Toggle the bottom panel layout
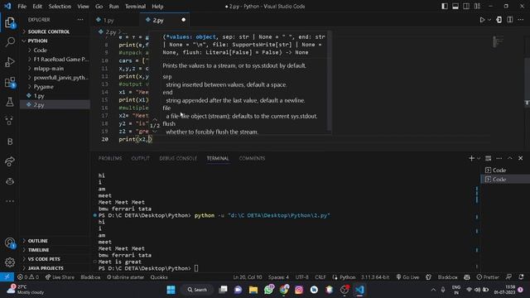The width and height of the screenshot is (530, 298). tap(455, 6)
